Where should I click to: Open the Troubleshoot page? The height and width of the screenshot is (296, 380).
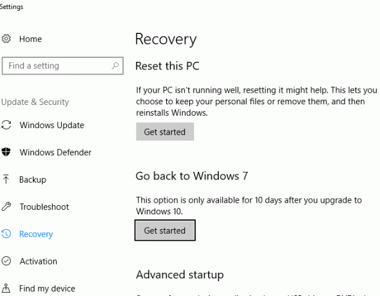44,207
